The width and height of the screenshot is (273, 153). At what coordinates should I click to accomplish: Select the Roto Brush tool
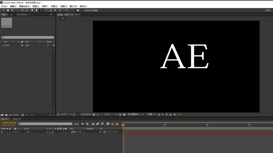click(61, 10)
